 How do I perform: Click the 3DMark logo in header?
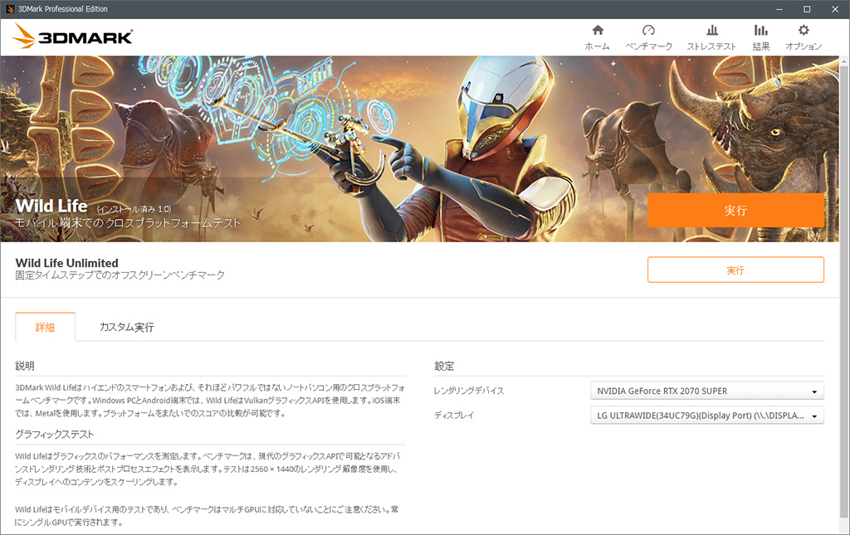click(72, 36)
